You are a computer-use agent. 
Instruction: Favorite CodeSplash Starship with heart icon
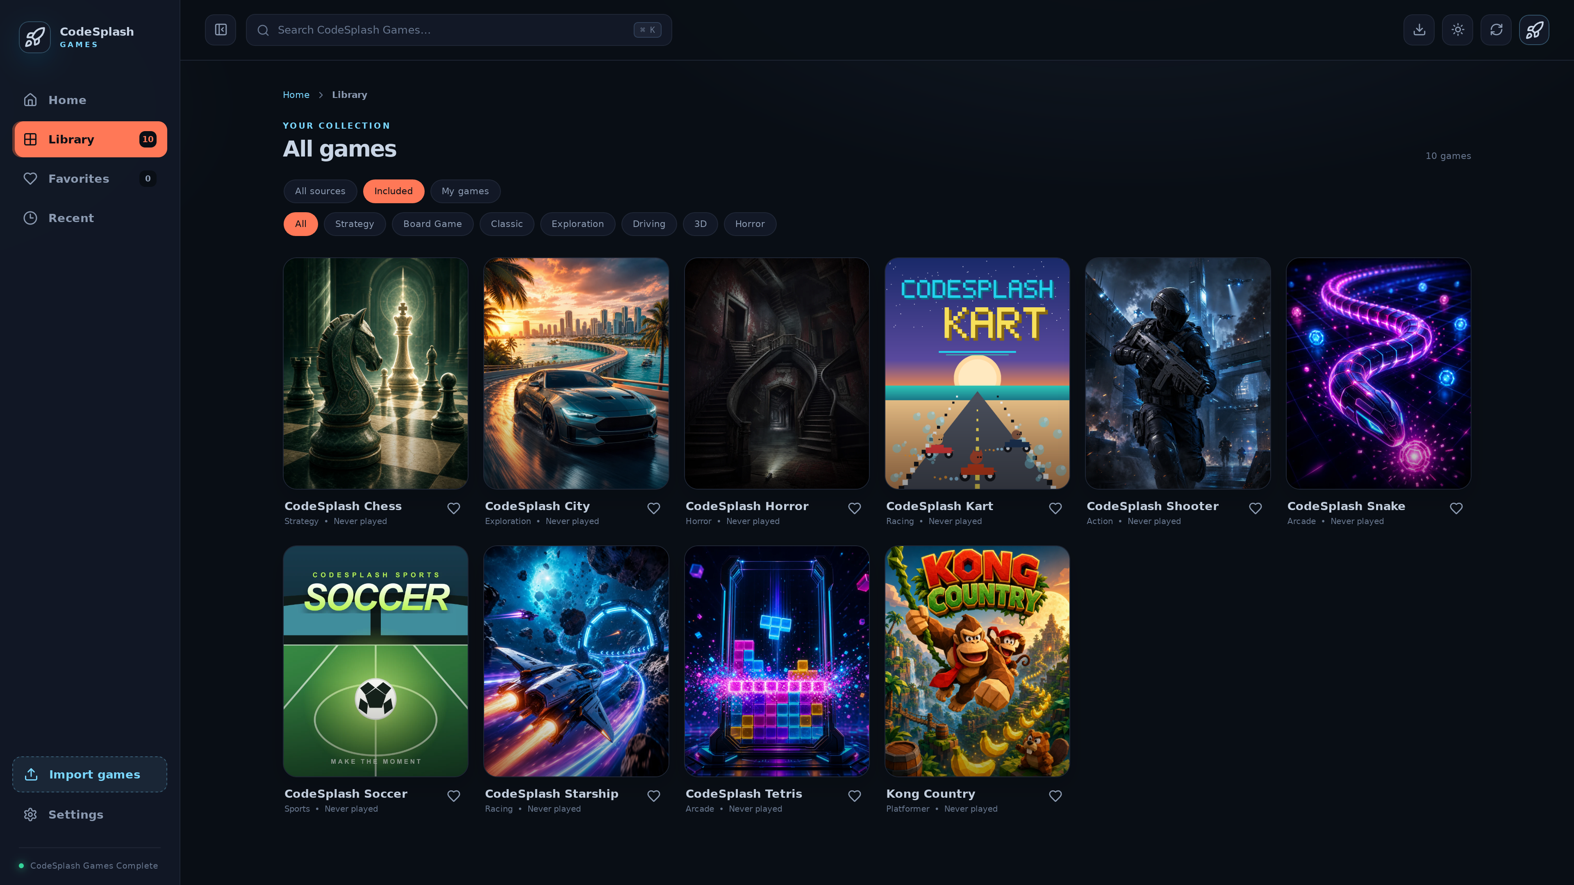tap(654, 796)
